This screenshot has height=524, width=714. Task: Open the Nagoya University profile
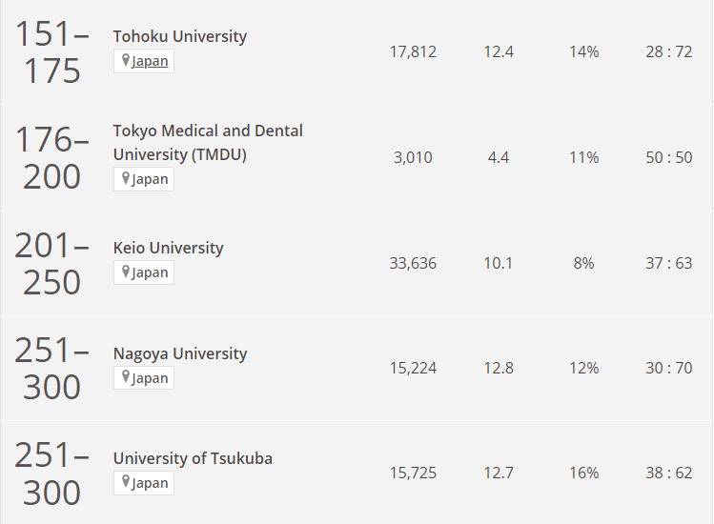click(x=179, y=353)
